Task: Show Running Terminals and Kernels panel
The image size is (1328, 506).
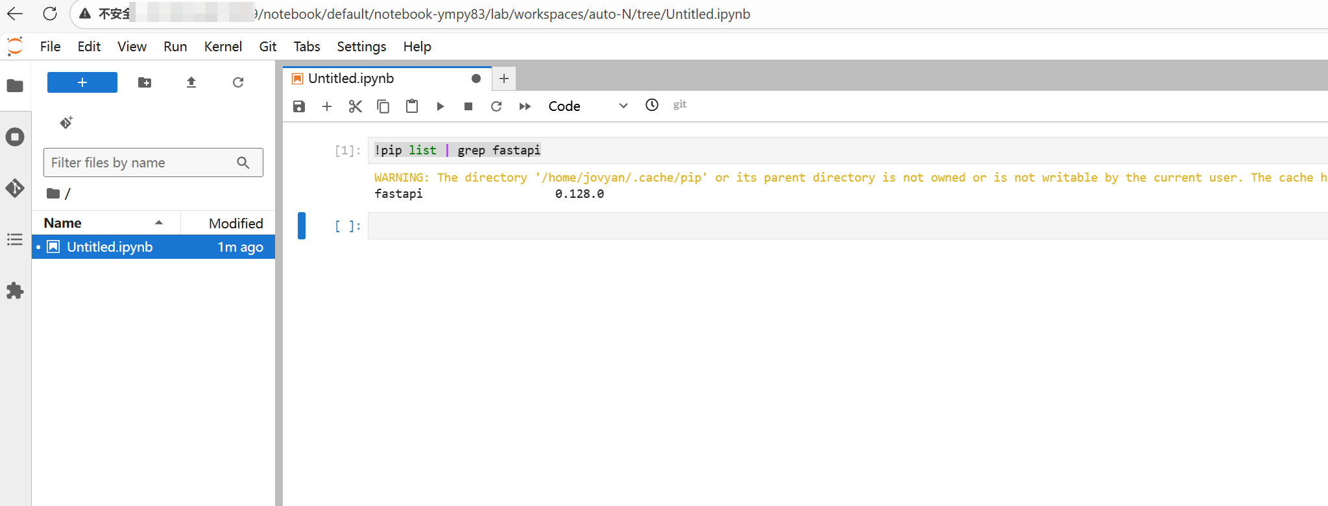Action: click(15, 137)
